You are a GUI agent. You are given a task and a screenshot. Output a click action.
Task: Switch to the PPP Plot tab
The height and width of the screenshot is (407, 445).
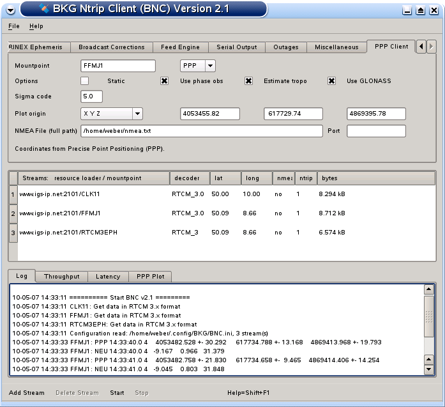coord(150,277)
